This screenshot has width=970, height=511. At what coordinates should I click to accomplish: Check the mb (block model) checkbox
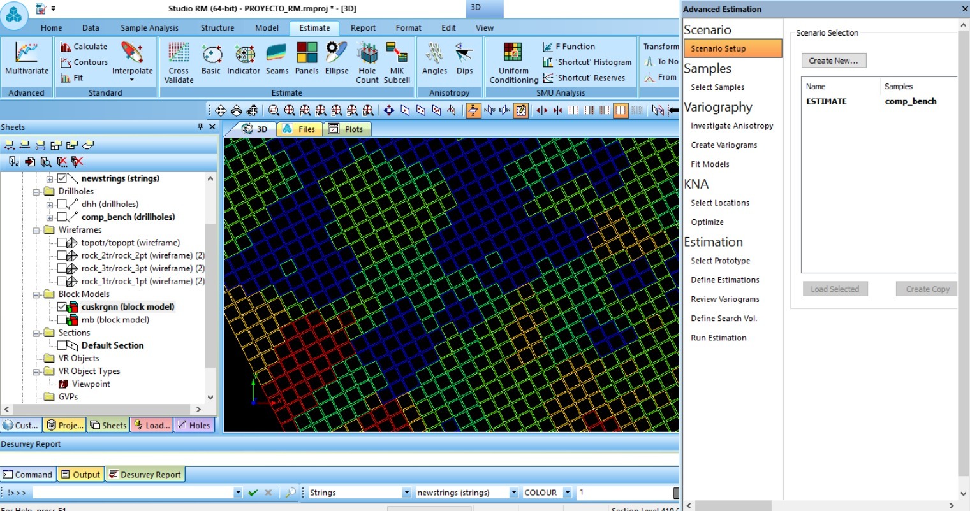pyautogui.click(x=62, y=320)
